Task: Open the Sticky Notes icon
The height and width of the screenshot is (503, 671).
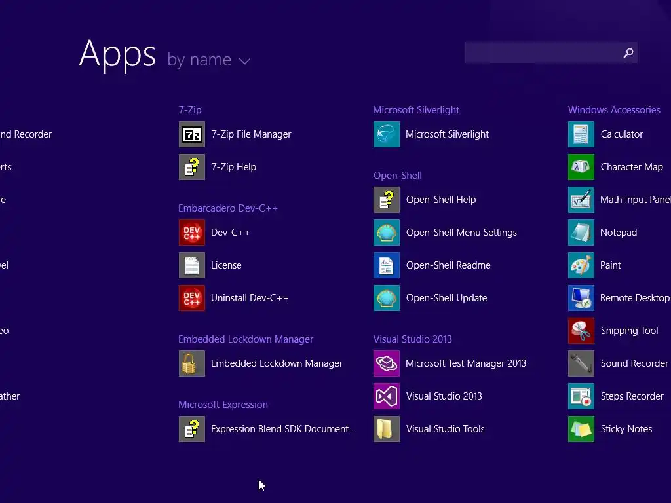Action: (581, 429)
